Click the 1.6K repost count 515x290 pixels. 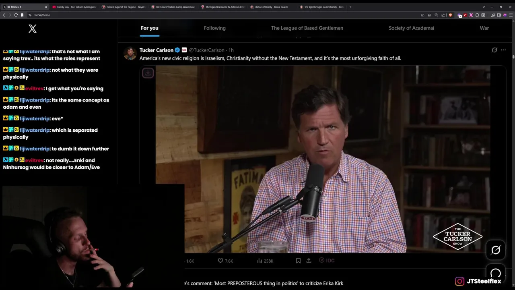pos(190,261)
